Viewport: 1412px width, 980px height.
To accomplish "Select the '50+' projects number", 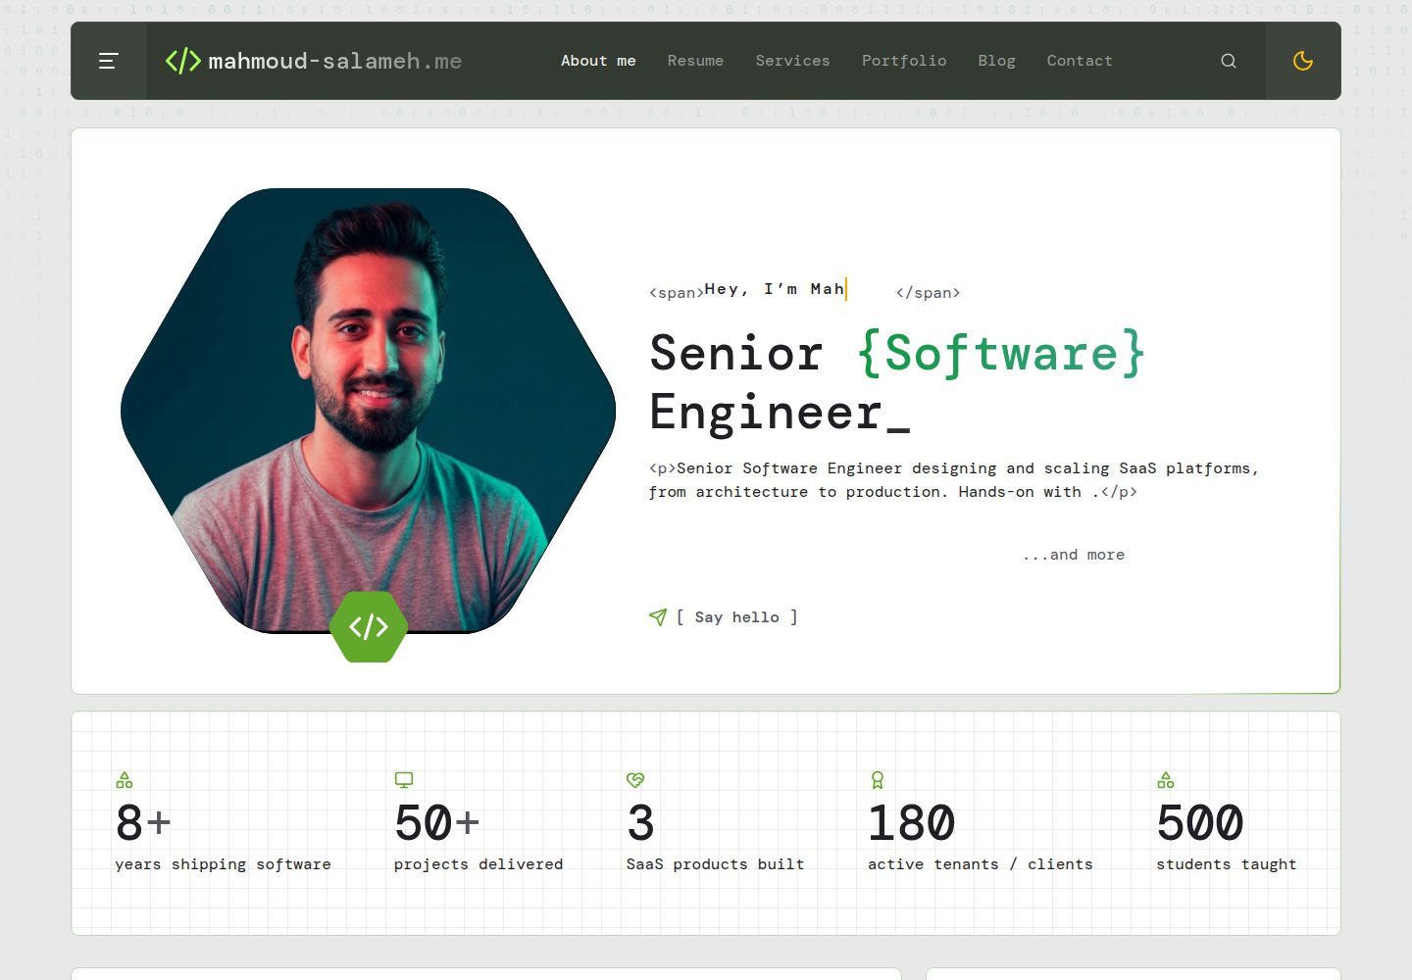I will (x=437, y=822).
